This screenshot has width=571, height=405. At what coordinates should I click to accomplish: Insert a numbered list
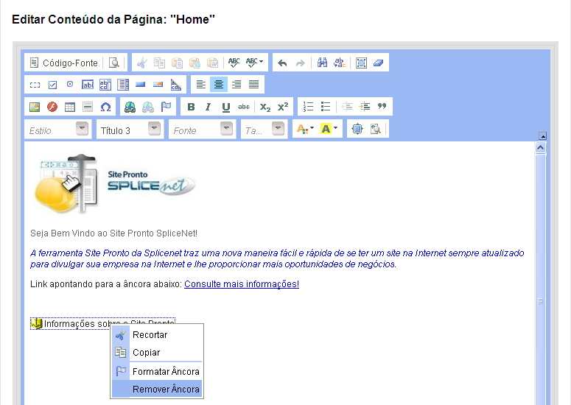[x=309, y=107]
